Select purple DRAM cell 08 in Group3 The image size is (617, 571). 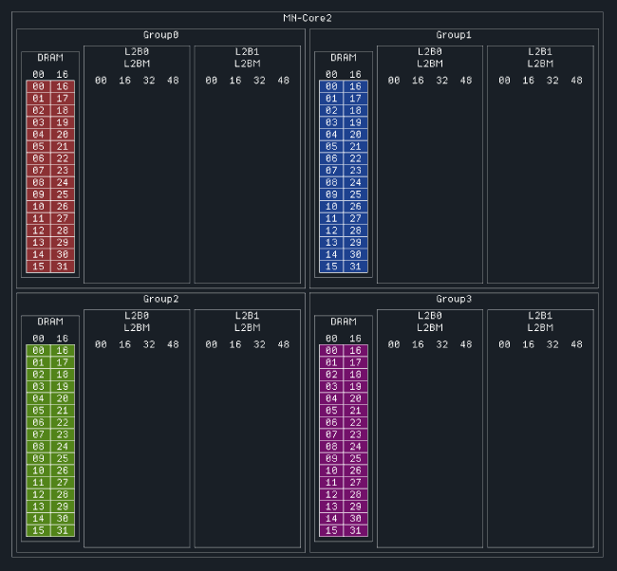tap(331, 447)
